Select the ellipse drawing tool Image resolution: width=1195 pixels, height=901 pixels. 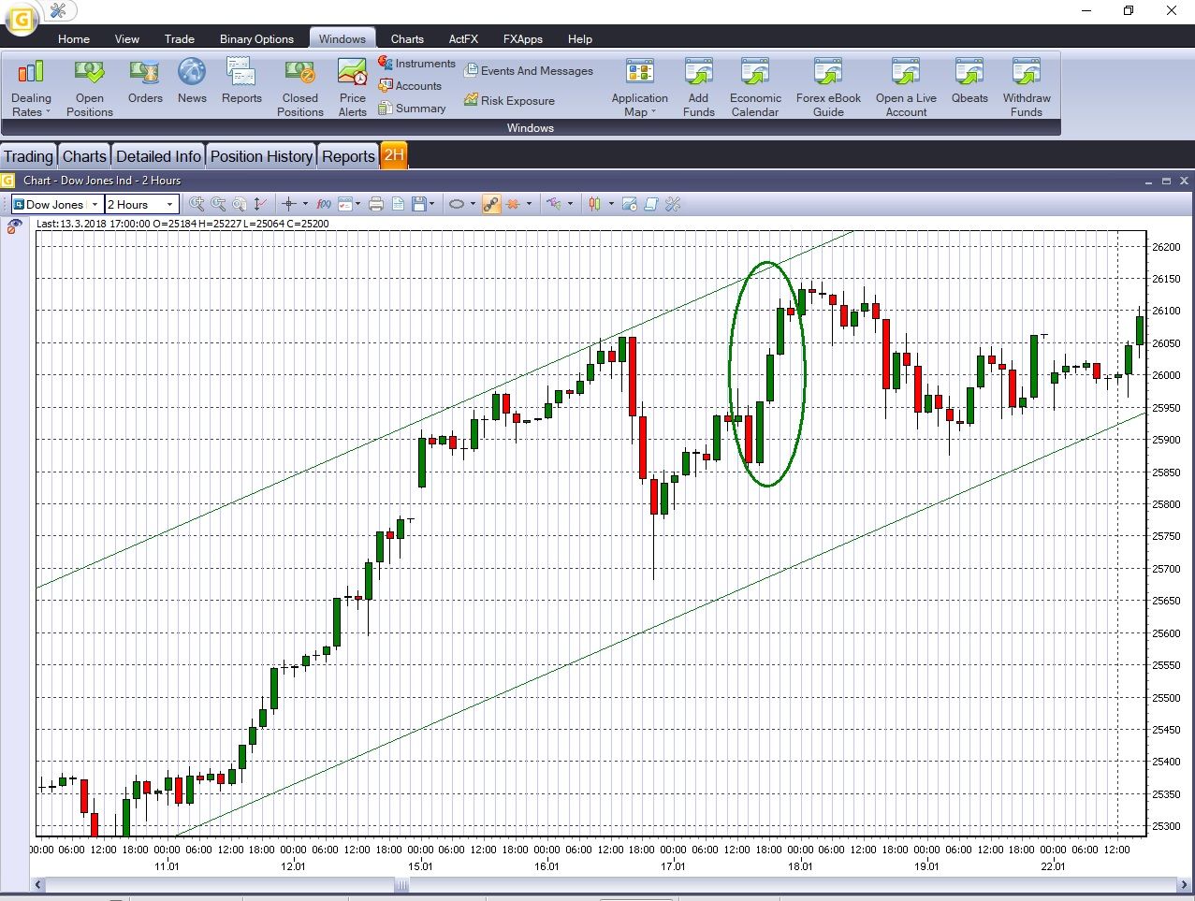(457, 204)
